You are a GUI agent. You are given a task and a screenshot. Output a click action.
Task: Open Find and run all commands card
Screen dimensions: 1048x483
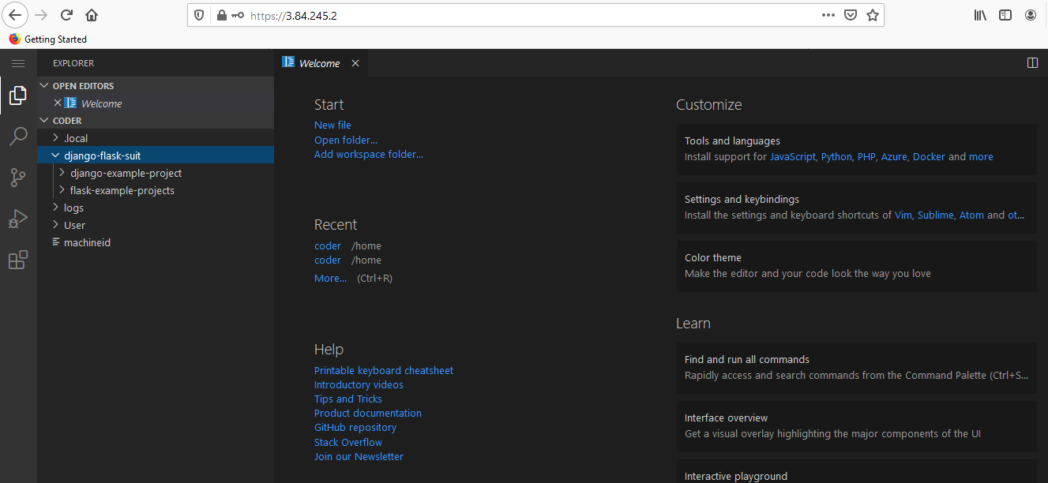point(856,368)
